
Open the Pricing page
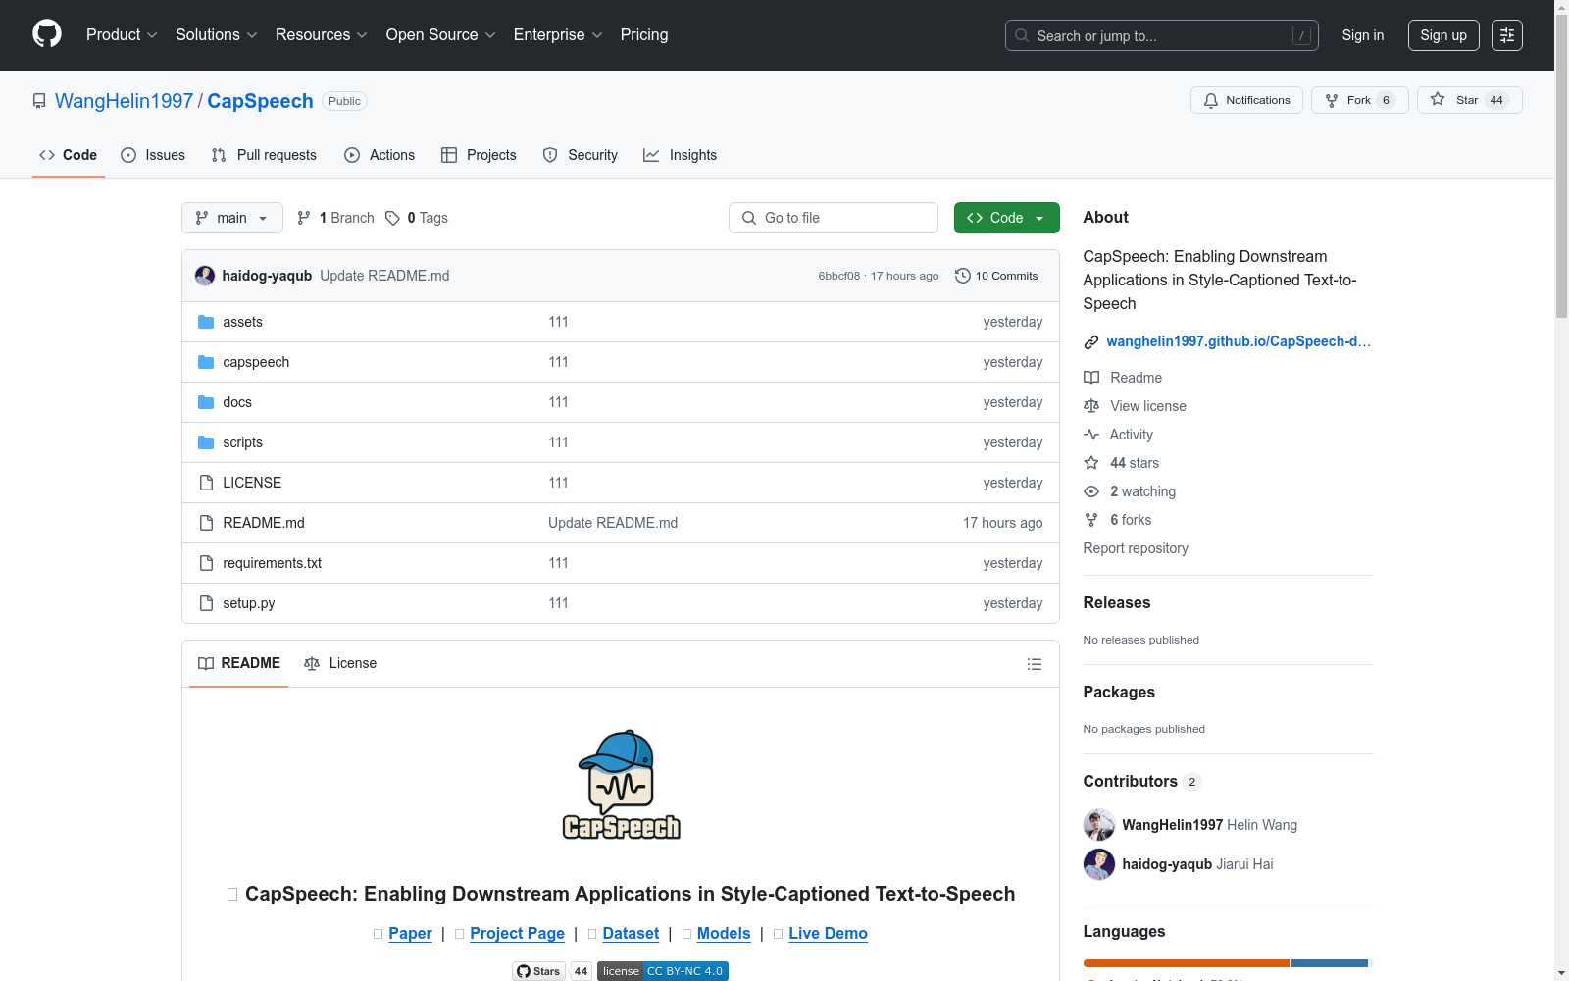point(644,35)
